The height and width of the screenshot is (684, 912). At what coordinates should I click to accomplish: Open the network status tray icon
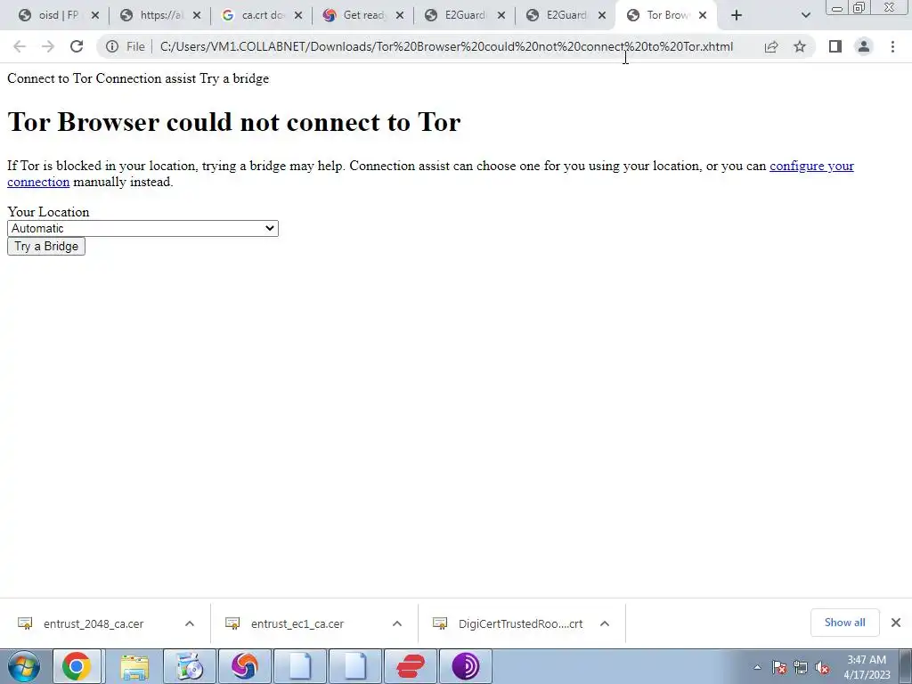click(x=801, y=667)
